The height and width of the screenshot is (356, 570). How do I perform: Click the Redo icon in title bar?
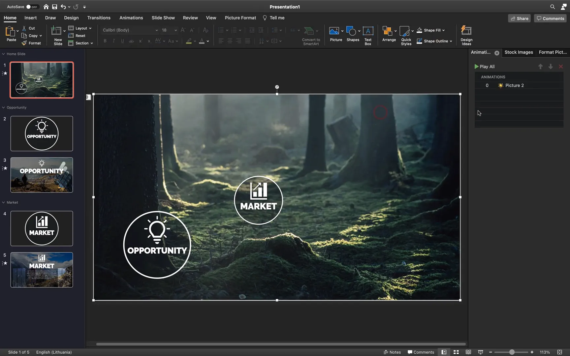[76, 7]
